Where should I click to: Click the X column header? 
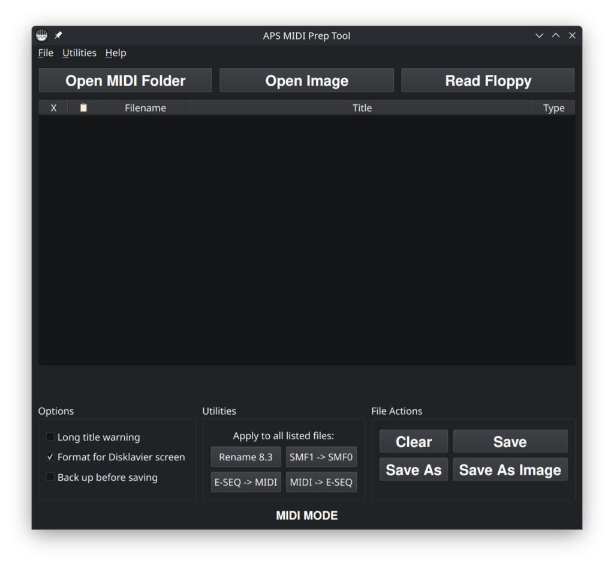53,107
